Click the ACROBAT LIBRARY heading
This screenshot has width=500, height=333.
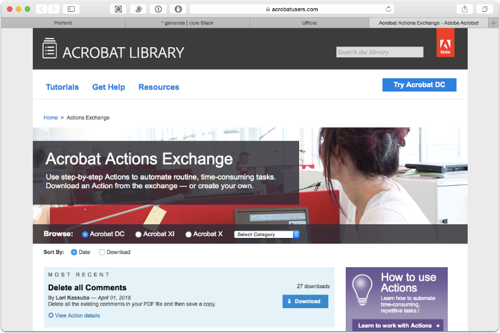123,53
